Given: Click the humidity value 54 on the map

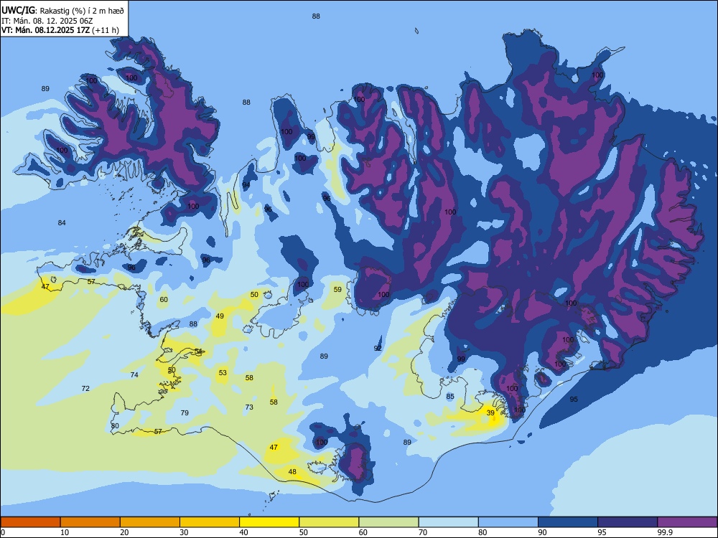Looking at the screenshot, I should tap(198, 351).
